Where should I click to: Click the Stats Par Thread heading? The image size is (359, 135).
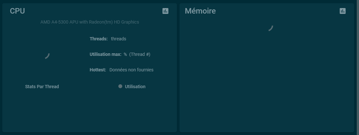click(42, 87)
